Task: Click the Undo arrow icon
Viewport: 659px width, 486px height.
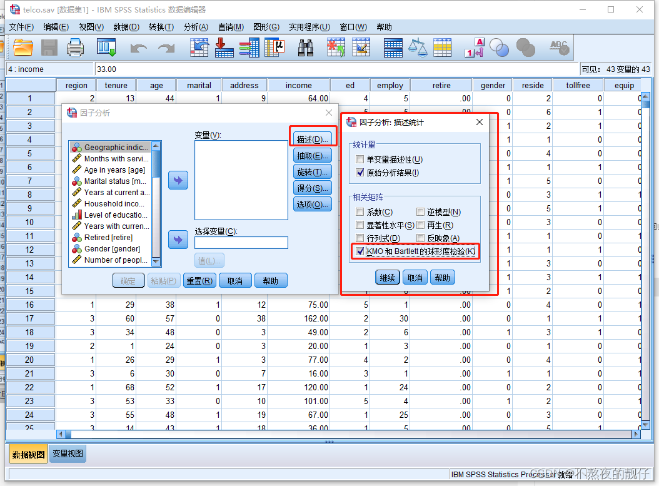Action: 138,48
